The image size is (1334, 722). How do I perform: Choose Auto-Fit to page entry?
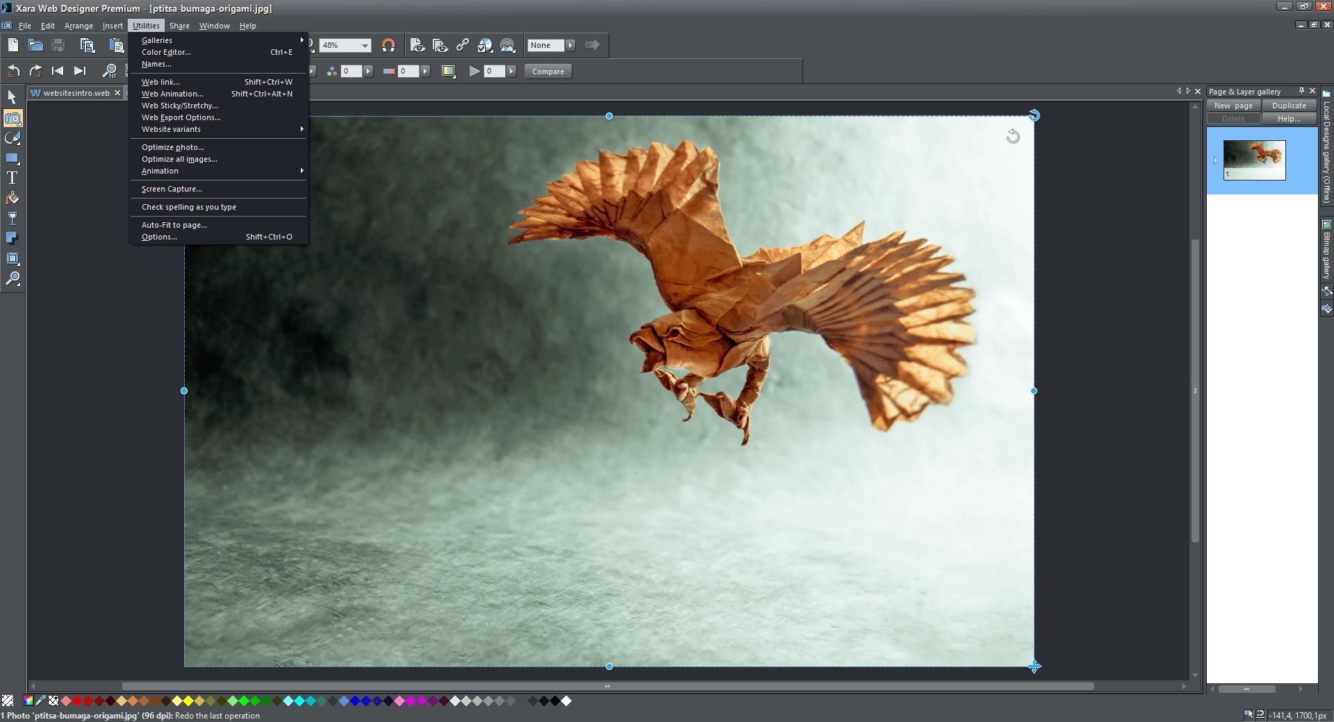tap(218, 225)
